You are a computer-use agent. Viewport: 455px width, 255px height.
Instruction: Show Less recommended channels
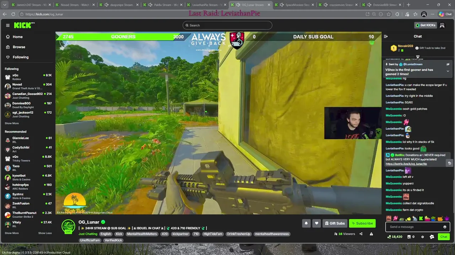(45, 233)
